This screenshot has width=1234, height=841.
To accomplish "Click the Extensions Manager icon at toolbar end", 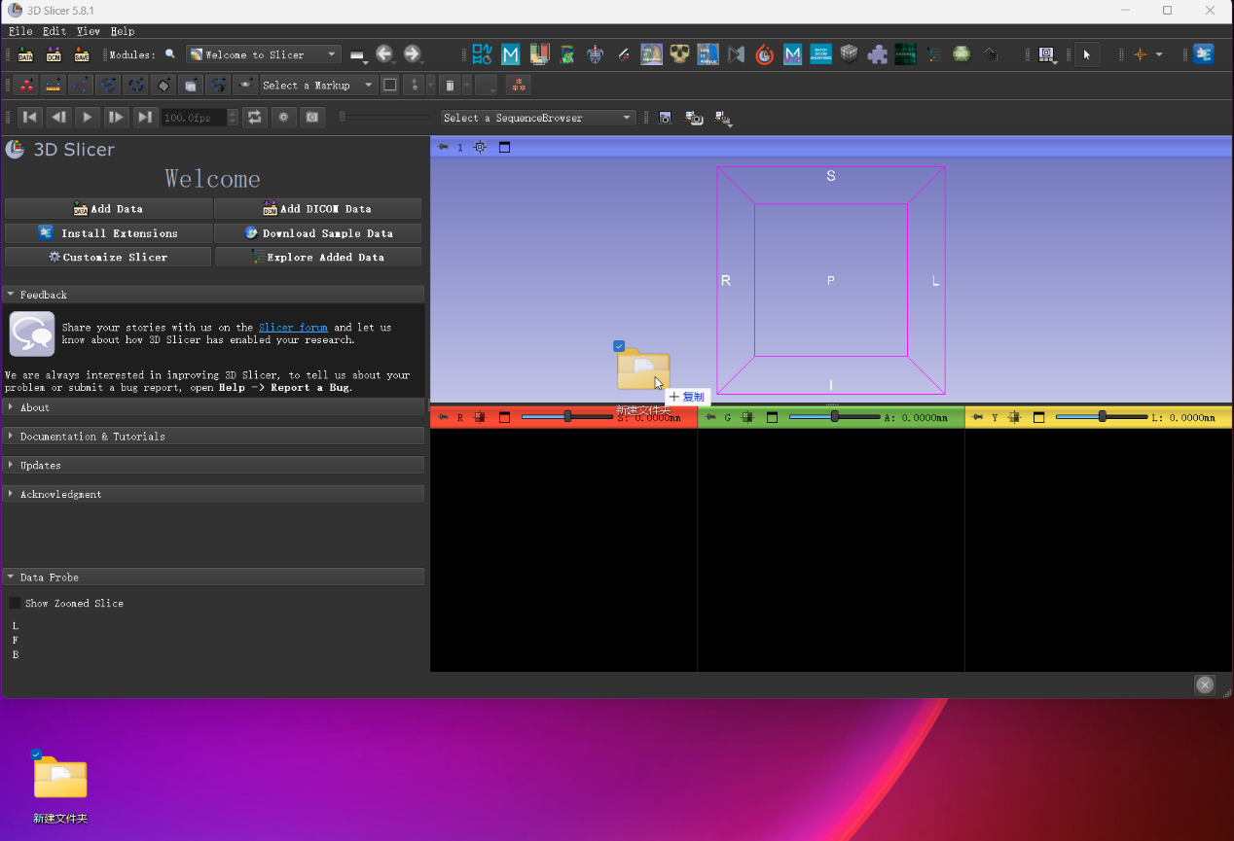I will 1204,54.
